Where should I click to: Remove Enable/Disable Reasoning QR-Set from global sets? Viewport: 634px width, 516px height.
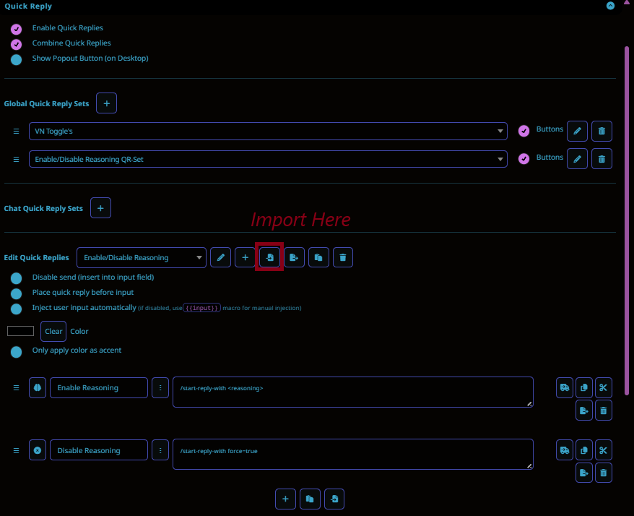pyautogui.click(x=602, y=158)
